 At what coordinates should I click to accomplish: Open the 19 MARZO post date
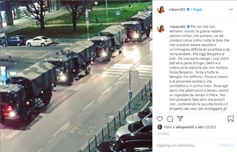tap(163, 134)
